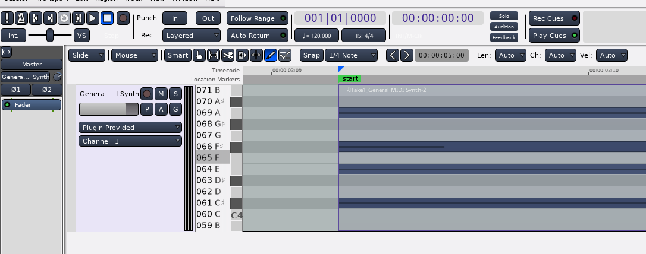Choose the Stretch/Shrink tool
This screenshot has height=254, width=646.
256,55
